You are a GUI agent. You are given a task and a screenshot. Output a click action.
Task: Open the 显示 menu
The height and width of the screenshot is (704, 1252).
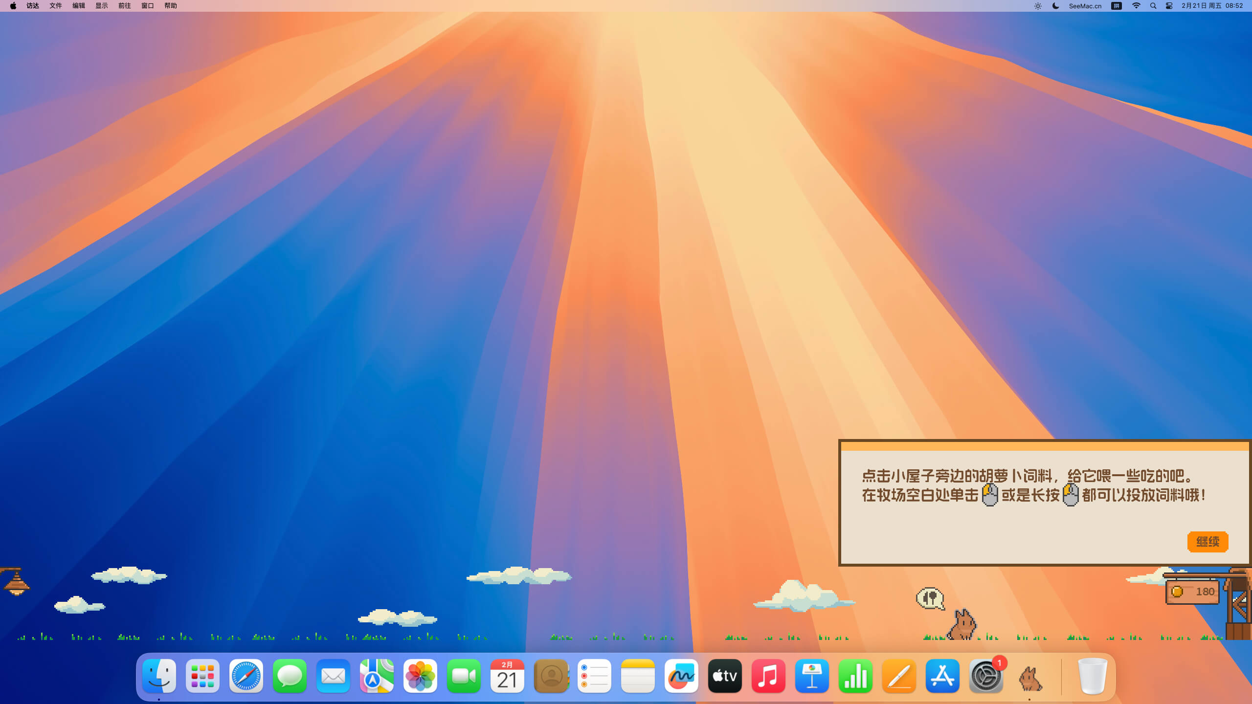pyautogui.click(x=102, y=6)
